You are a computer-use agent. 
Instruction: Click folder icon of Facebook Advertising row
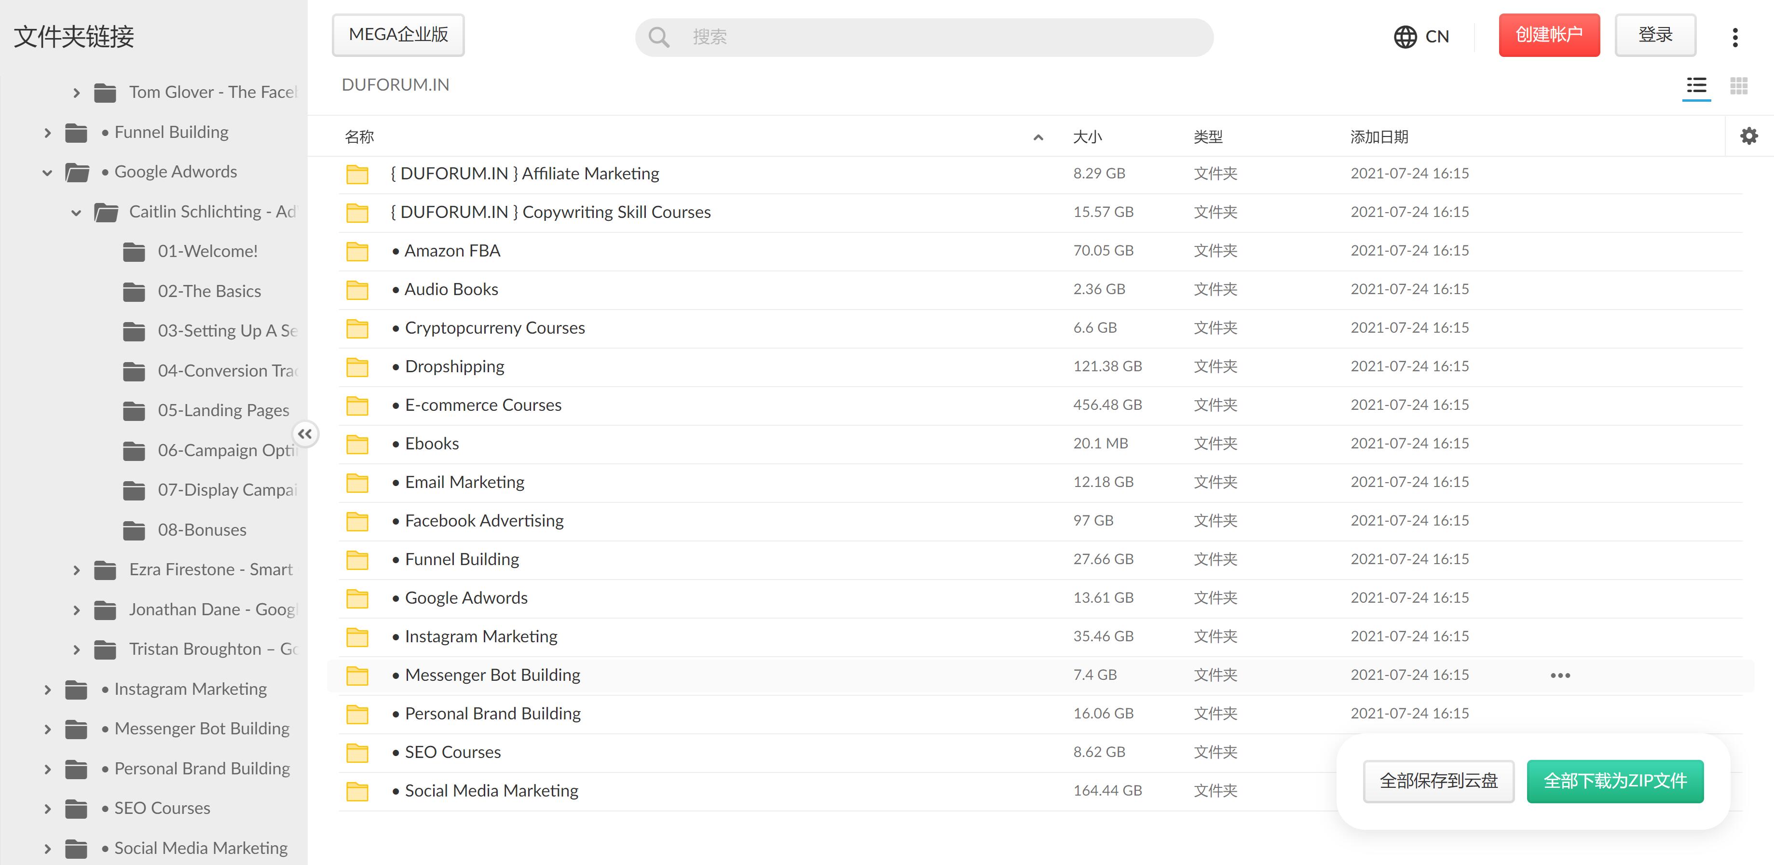click(x=357, y=521)
